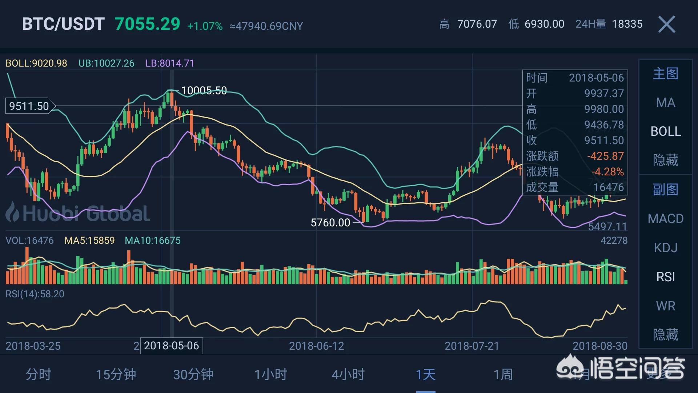Open the 分时 time-line tab

tap(39, 374)
